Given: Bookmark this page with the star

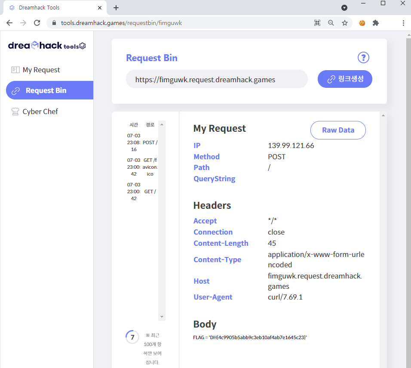Looking at the screenshot, I should point(345,23).
